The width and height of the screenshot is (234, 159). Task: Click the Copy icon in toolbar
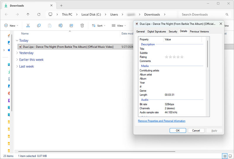39,25
